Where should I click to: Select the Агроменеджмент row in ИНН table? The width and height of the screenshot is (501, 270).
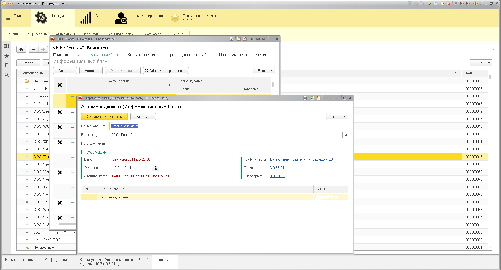215,197
